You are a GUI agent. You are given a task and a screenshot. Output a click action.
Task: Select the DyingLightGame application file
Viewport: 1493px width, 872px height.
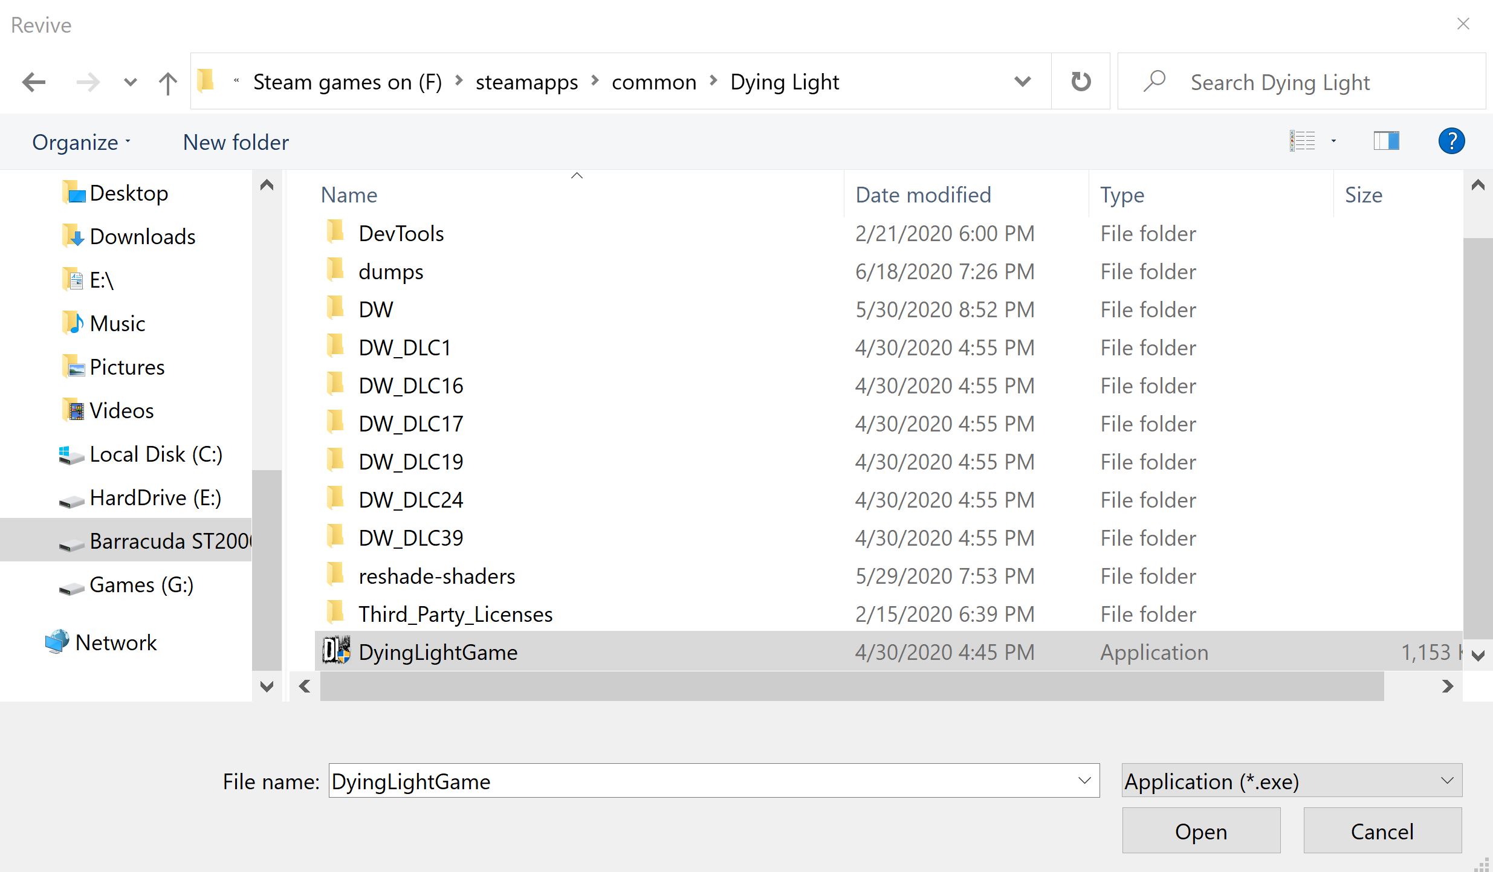tap(438, 652)
